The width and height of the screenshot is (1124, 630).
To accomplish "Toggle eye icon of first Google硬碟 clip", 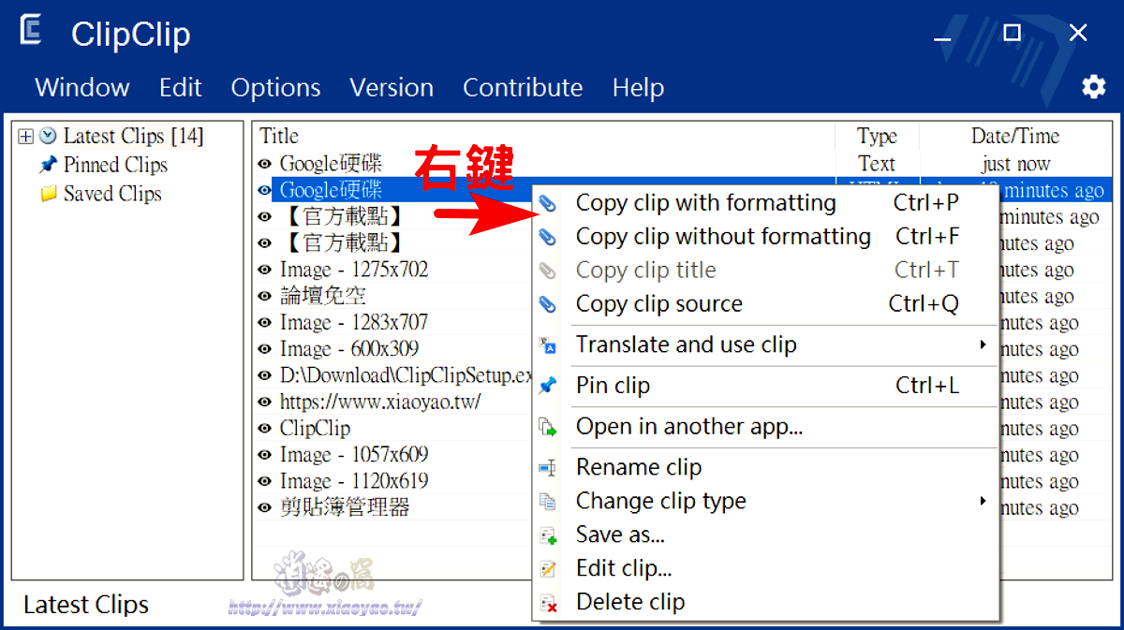I will 264,165.
